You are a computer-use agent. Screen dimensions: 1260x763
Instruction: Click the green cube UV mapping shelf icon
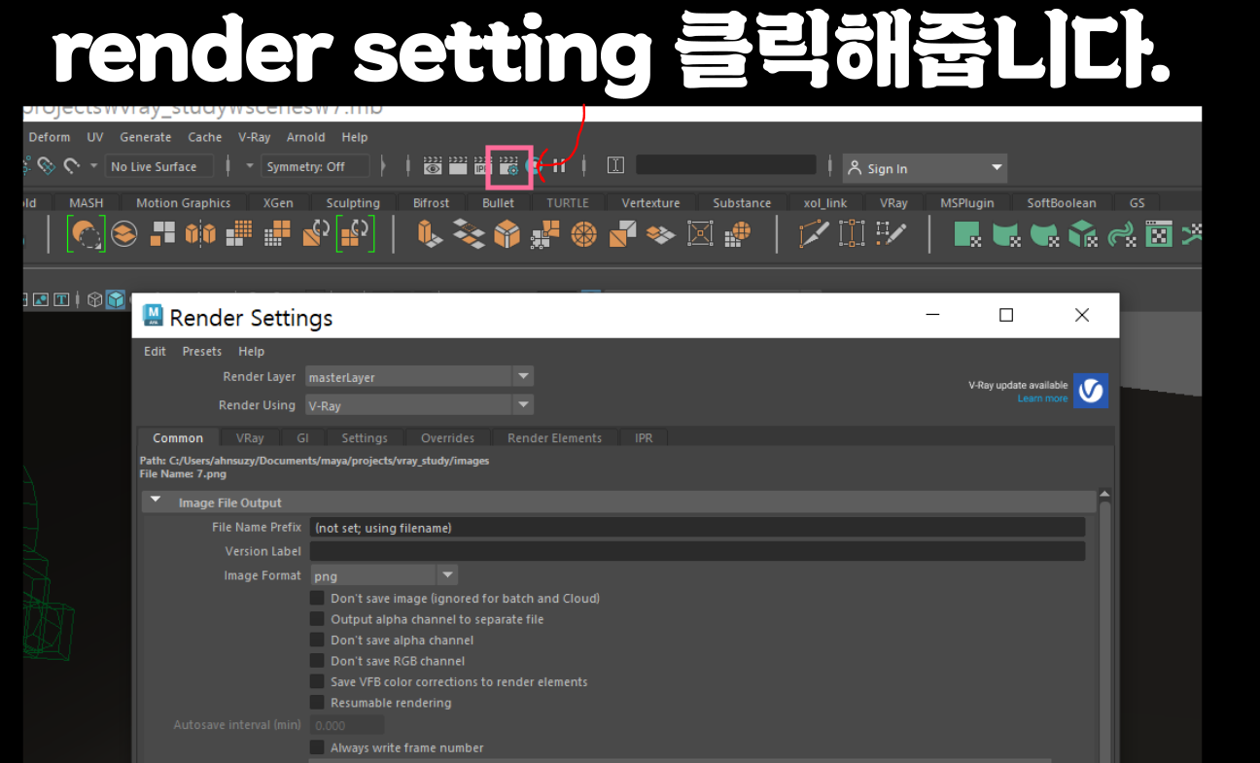1082,233
